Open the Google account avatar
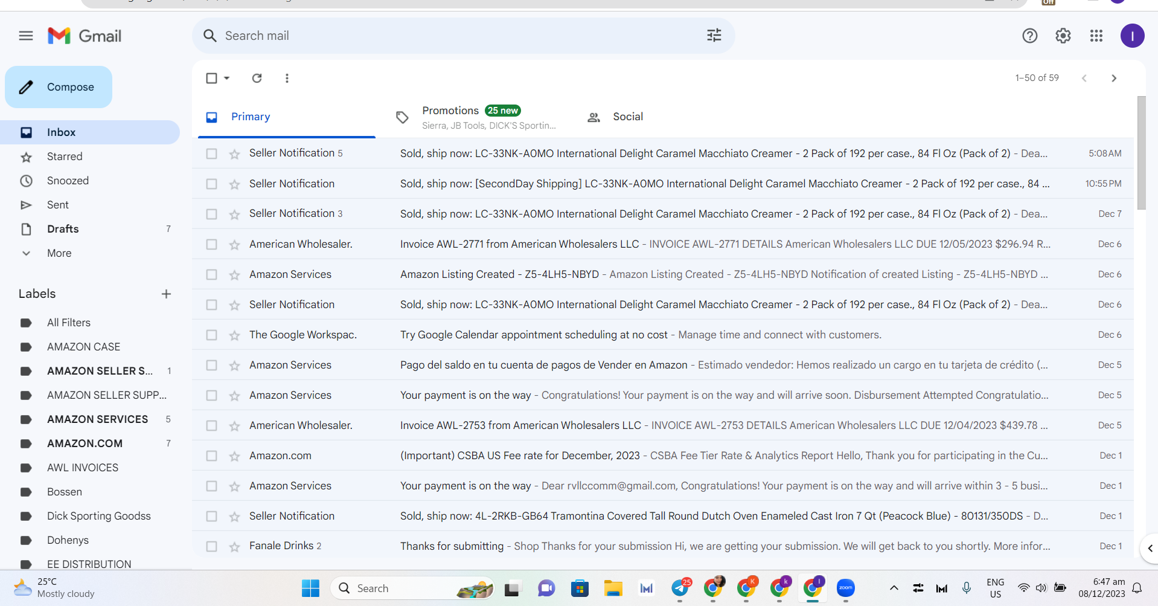Screen dimensions: 1158x606 coord(1133,36)
